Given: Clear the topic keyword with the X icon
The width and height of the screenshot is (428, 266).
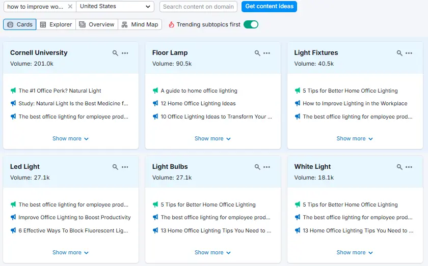Looking at the screenshot, I should [70, 7].
